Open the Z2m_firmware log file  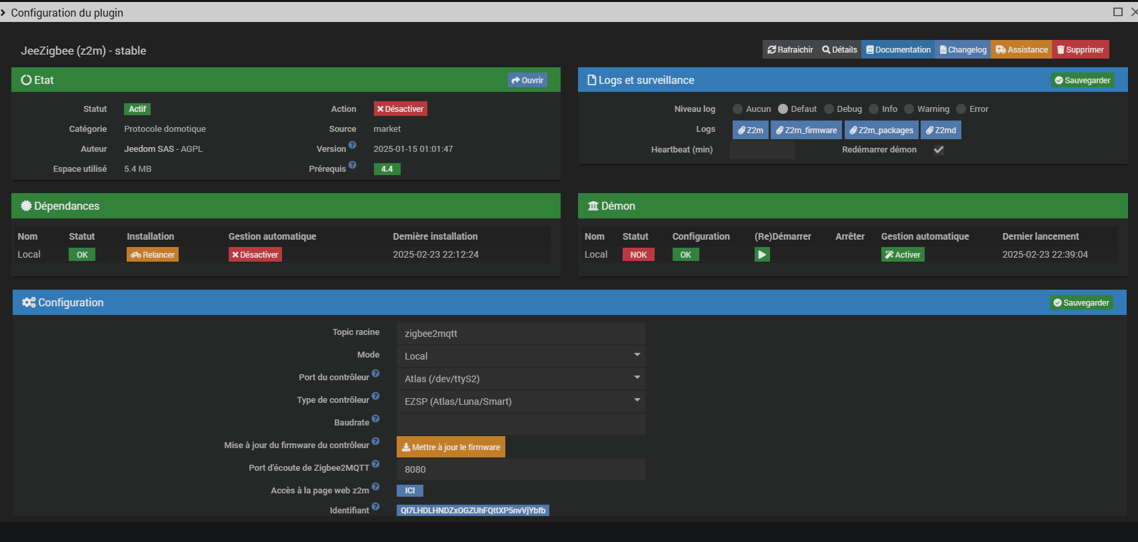[x=805, y=130]
